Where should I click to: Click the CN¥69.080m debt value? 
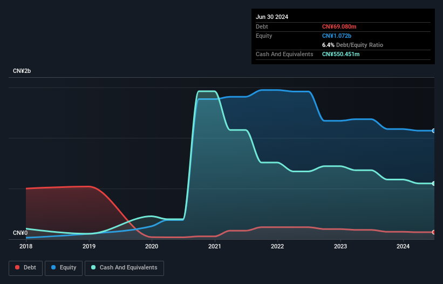(339, 26)
